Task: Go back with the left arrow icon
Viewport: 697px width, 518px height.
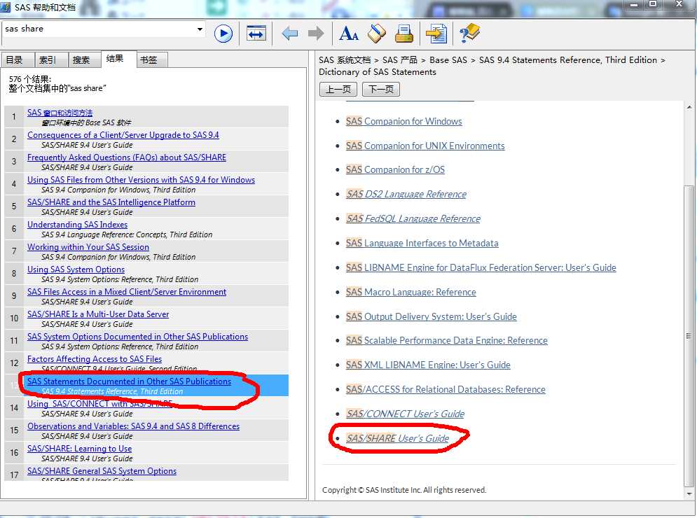Action: 289,34
